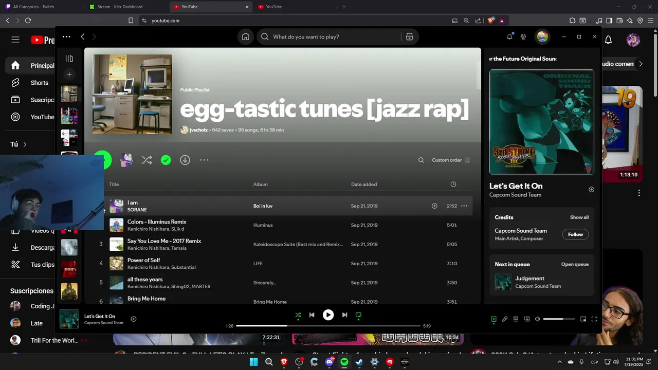
Task: Open Spotify What's New notifications bell
Action: pyautogui.click(x=509, y=36)
